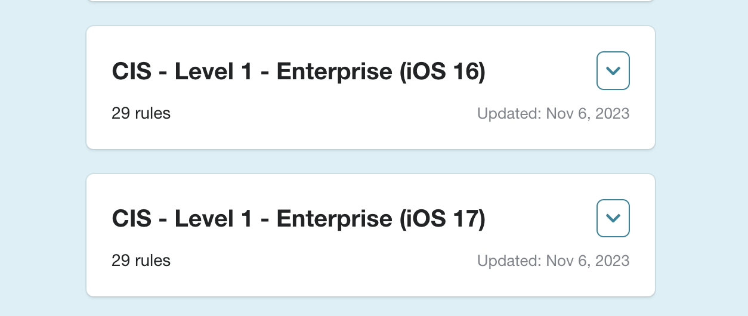This screenshot has width=748, height=316.
Task: Open the CIS - Level 1 - Enterprise (iOS 16) title
Action: coord(298,72)
